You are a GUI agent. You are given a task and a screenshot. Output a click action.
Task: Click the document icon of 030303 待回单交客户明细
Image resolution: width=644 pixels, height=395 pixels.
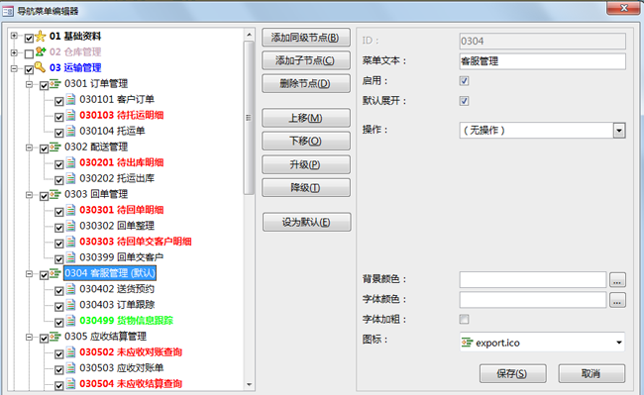[x=70, y=242]
